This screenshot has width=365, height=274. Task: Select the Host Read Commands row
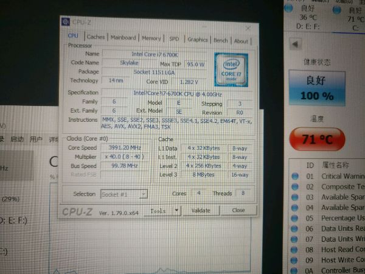pos(327,250)
